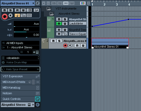Mute automation on the Saw<>Squar lane
This screenshot has width=141, height=111.
(59, 34)
